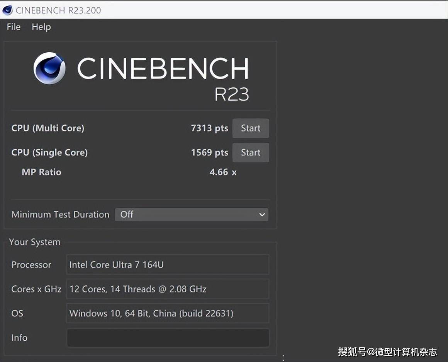Open the Help menu
This screenshot has height=362, width=448.
41,27
